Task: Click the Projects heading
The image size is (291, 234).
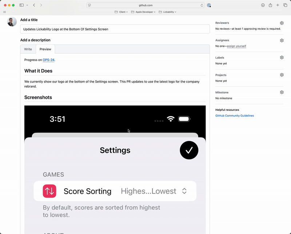Action: click(221, 75)
